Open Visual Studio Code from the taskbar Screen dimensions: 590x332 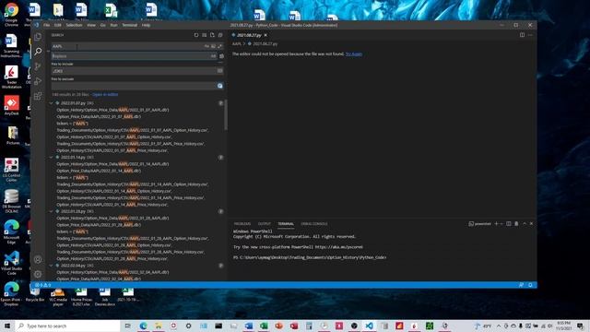point(369,326)
